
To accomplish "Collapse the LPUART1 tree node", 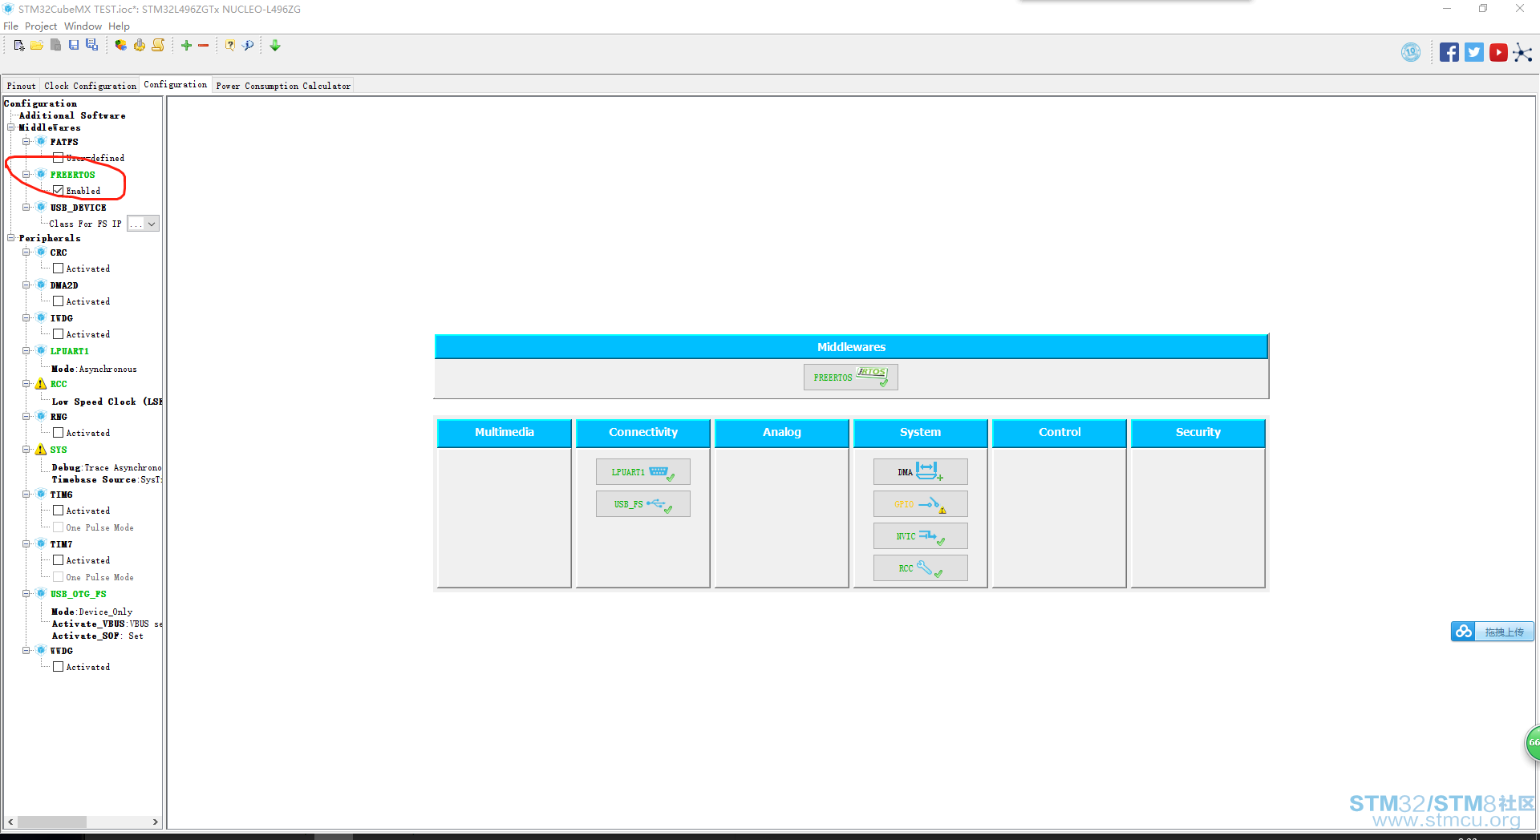I will (x=26, y=351).
